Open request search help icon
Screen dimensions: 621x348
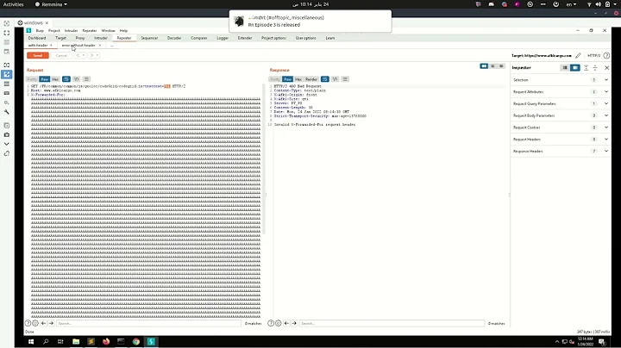pyautogui.click(x=28, y=323)
